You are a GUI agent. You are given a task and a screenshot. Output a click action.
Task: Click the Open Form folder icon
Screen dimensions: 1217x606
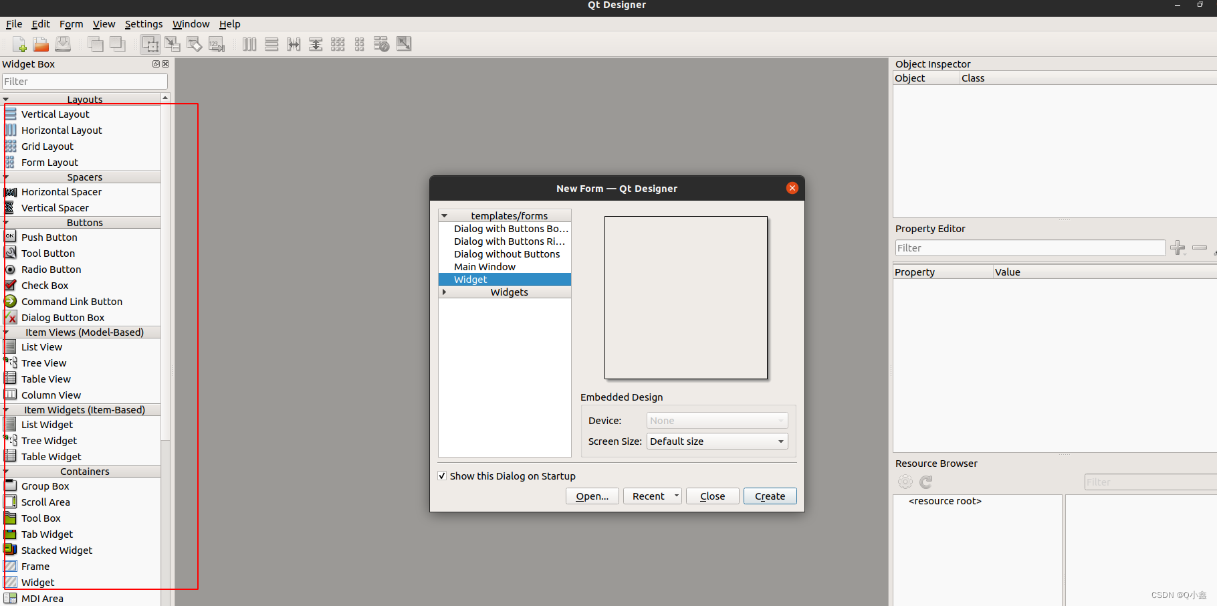[41, 44]
